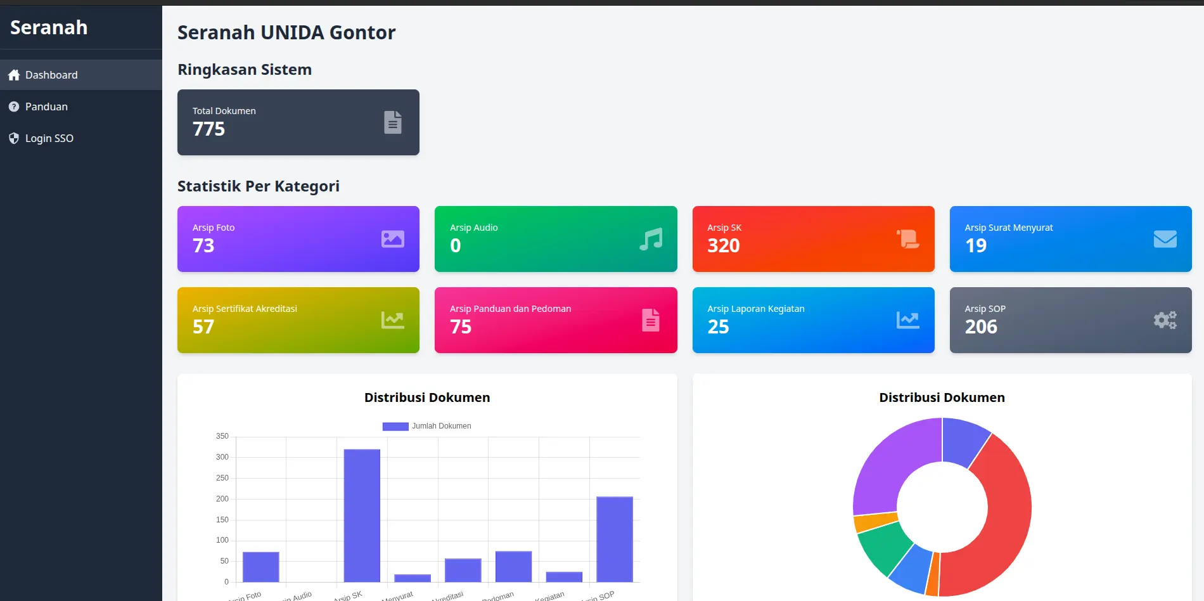
Task: Click the image icon on Arsip Foto card
Action: click(x=392, y=239)
